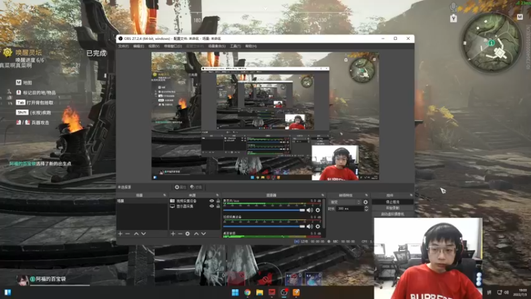Image resolution: width=531 pixels, height=299 pixels.
Task: Select 场景 item in Scenes list
Action: 121,201
